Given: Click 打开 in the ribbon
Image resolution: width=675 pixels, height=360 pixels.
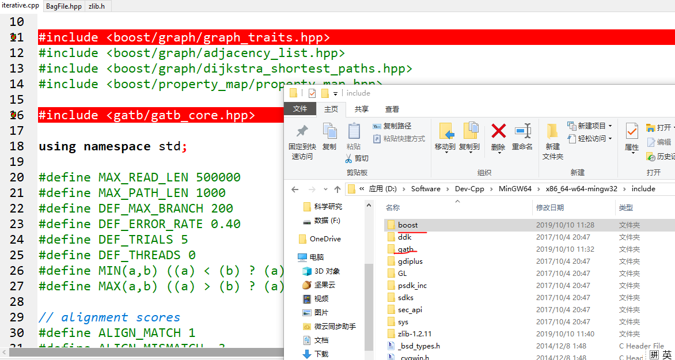Looking at the screenshot, I should [660, 127].
